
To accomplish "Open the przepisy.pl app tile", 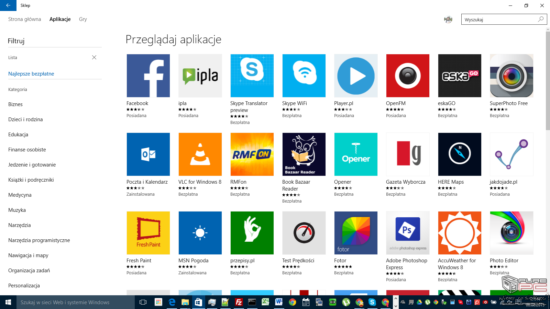I will (x=252, y=233).
